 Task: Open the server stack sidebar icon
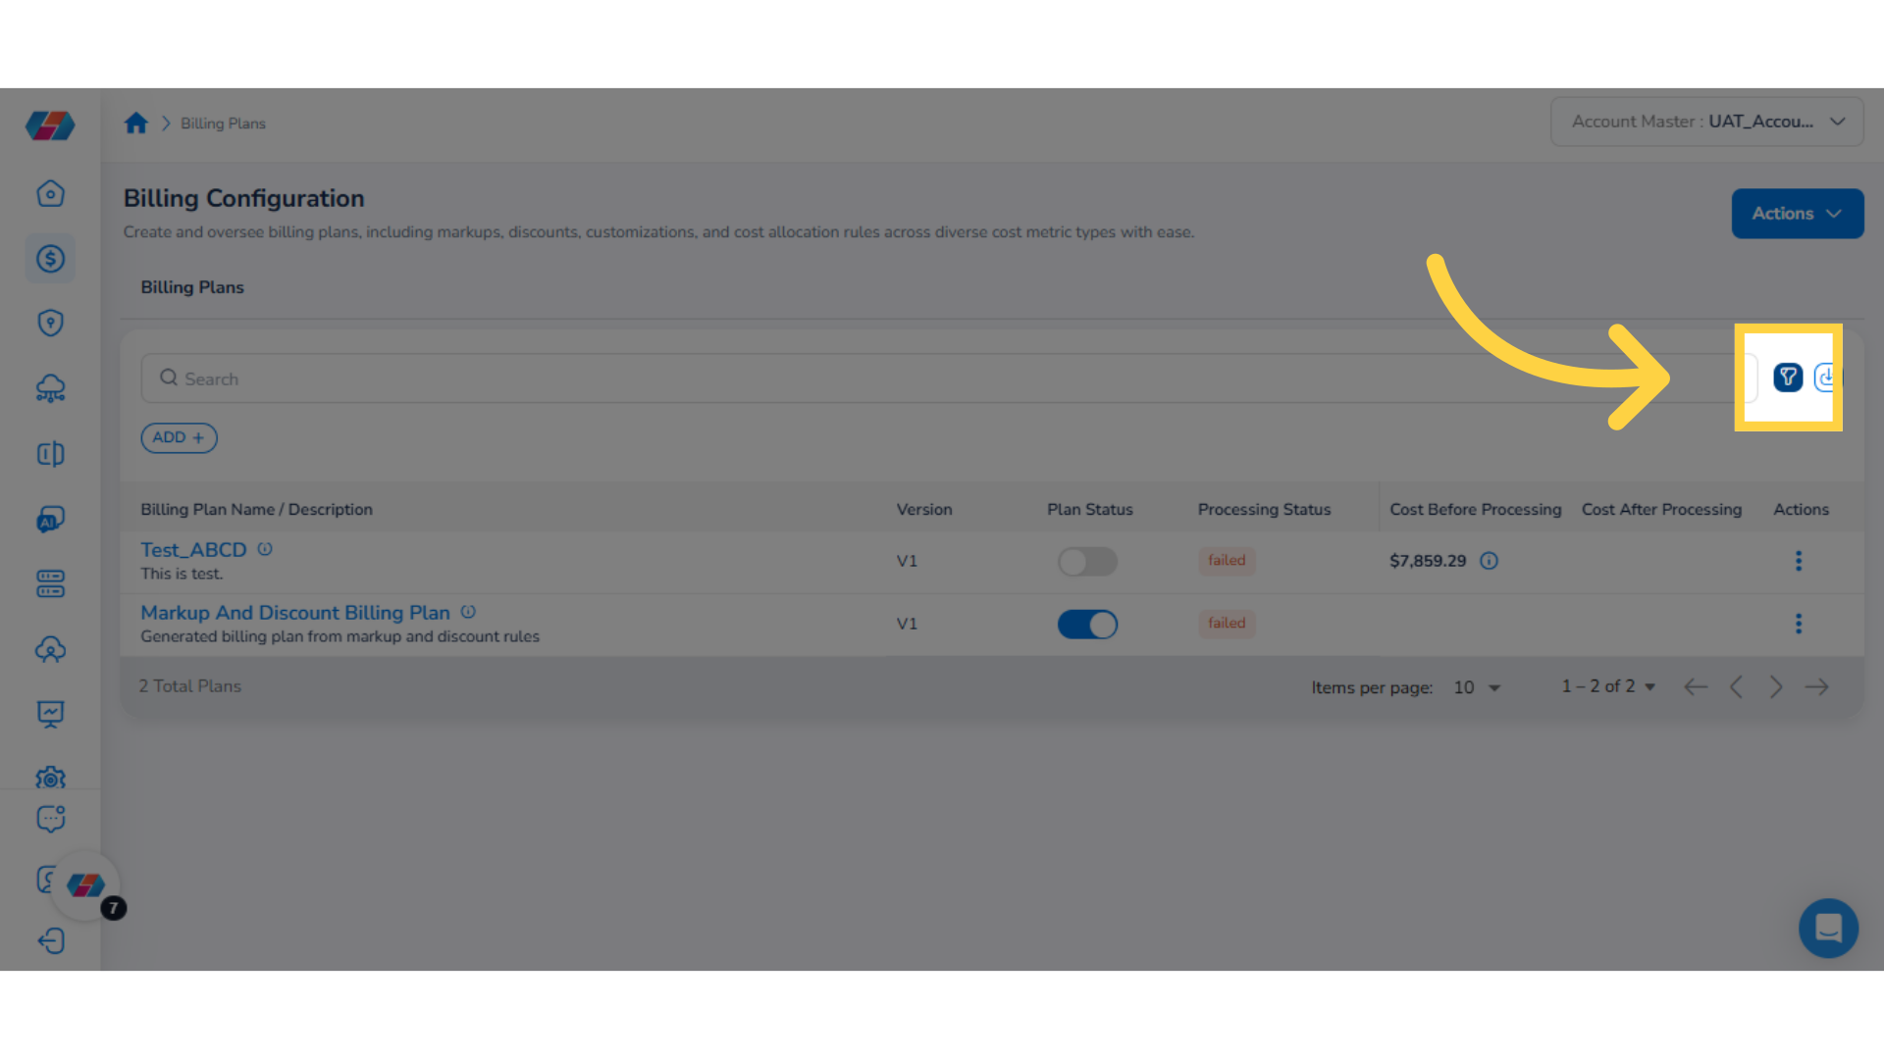50,583
